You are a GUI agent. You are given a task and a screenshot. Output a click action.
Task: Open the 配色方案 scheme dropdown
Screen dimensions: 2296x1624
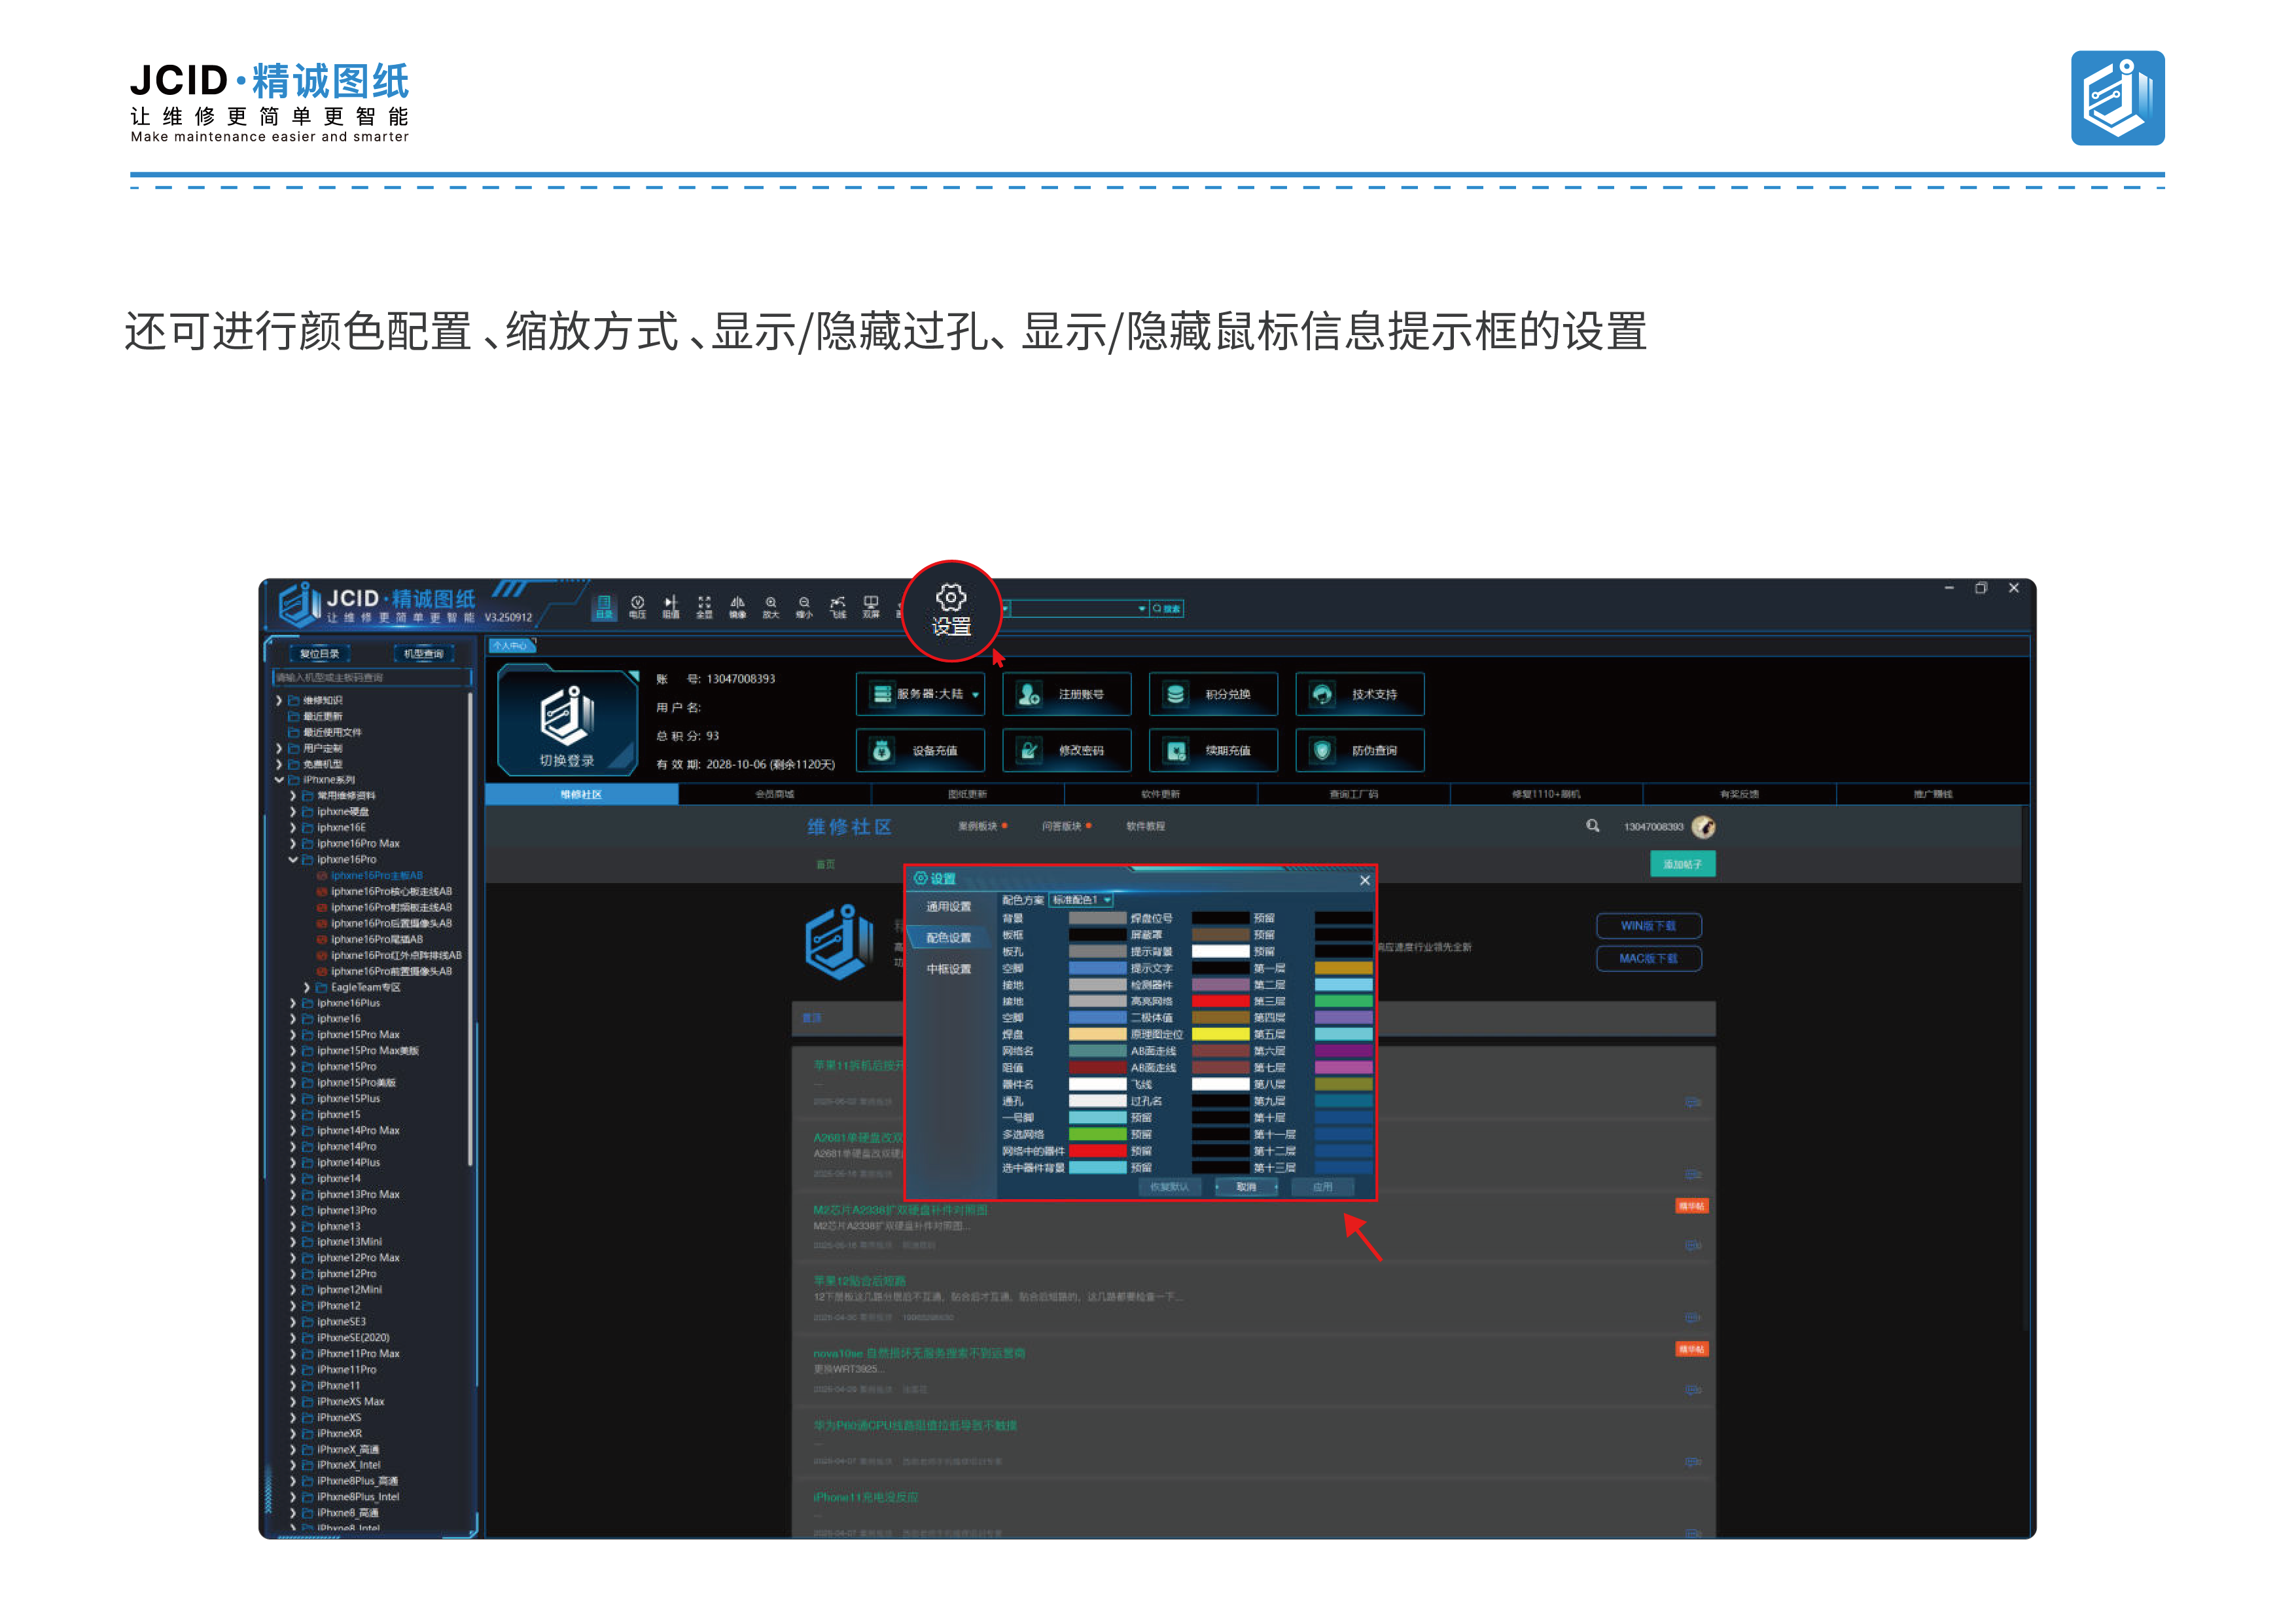coord(1082,899)
